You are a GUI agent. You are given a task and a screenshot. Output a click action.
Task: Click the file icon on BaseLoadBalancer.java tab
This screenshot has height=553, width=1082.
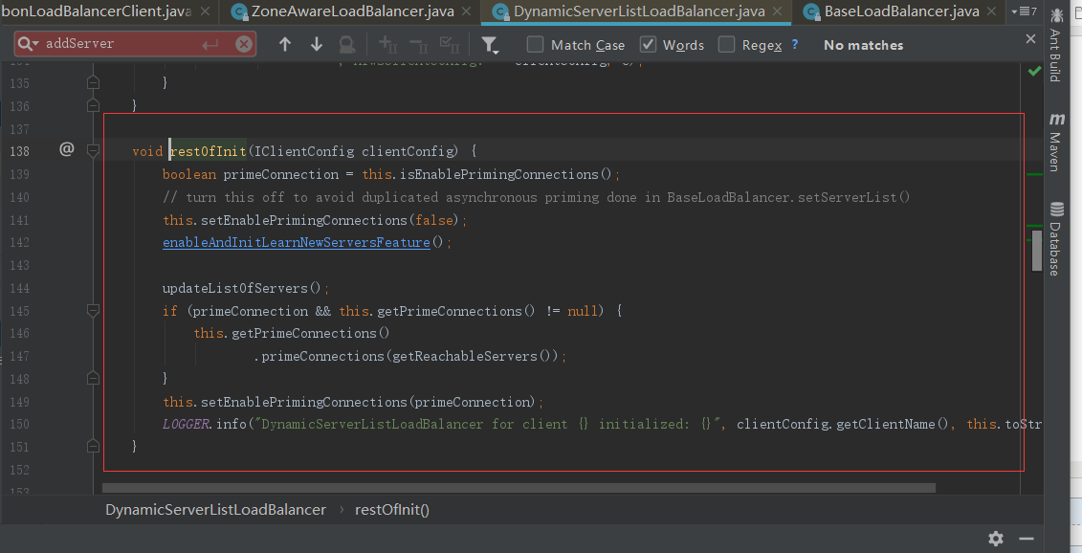pos(812,11)
